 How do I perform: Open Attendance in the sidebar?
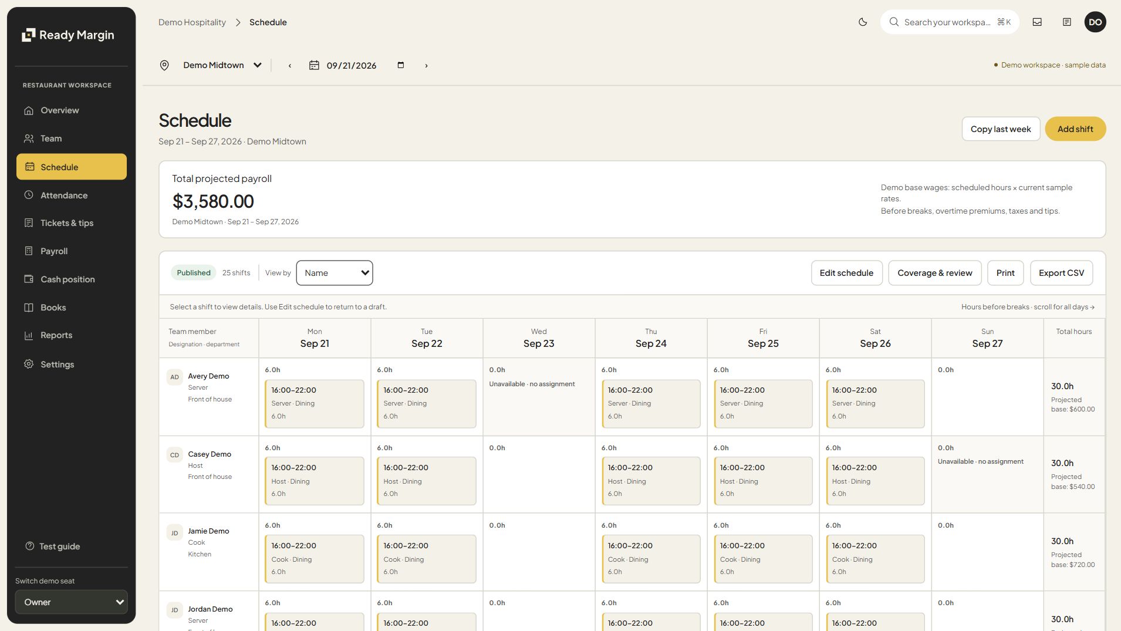(x=72, y=195)
